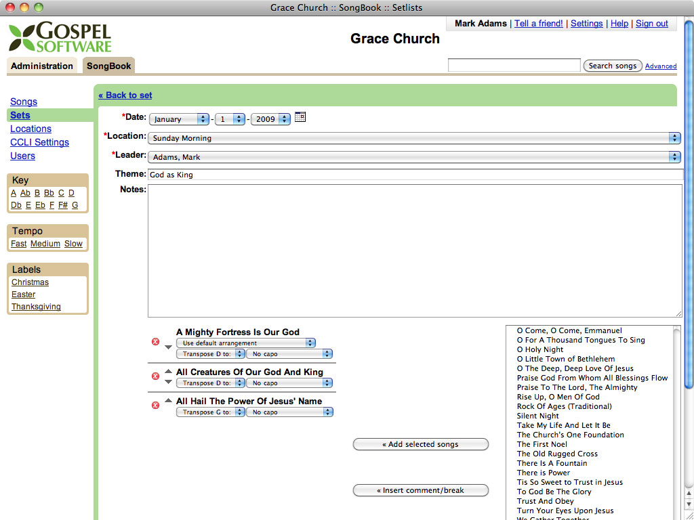Viewport: 694px width, 520px height.
Task: Remove All Creatures Of Our God And King
Action: click(155, 376)
